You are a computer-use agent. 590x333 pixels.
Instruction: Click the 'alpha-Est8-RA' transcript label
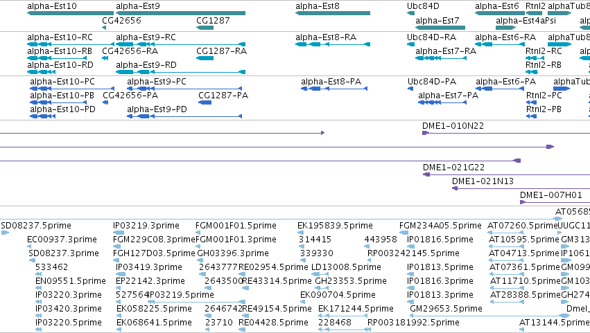[326, 37]
